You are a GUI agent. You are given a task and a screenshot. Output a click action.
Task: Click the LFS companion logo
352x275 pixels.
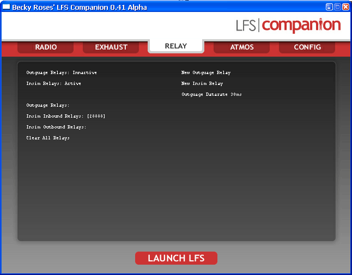pos(288,26)
